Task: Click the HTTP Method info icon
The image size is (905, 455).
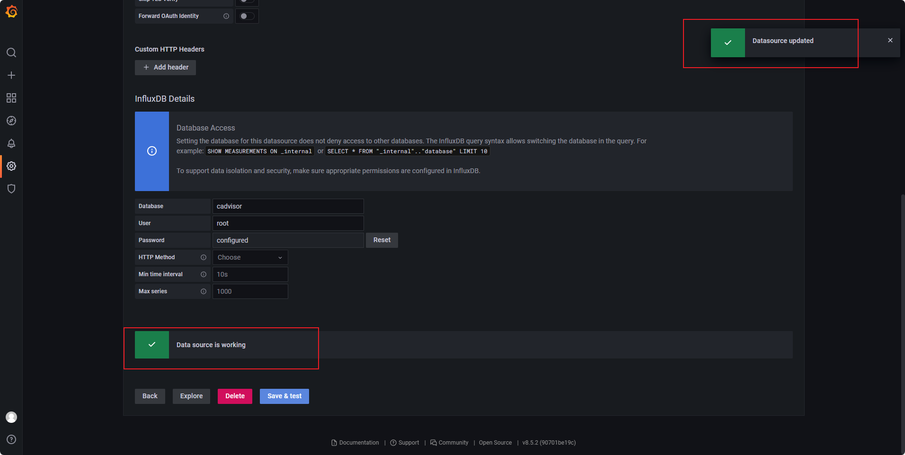Action: 204,257
